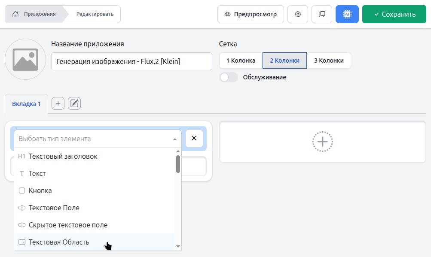
Task: Select 3 Колонки grid layout
Action: (x=329, y=60)
